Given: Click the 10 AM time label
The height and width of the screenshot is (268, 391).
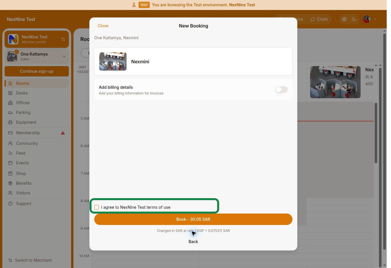Looking at the screenshot, I should coord(84,256).
